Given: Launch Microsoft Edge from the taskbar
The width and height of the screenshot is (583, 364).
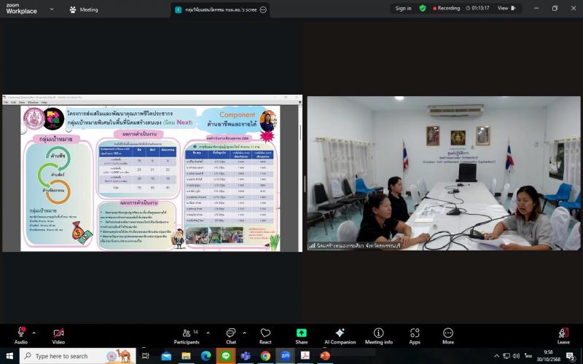Looking at the screenshot, I should click(x=206, y=356).
